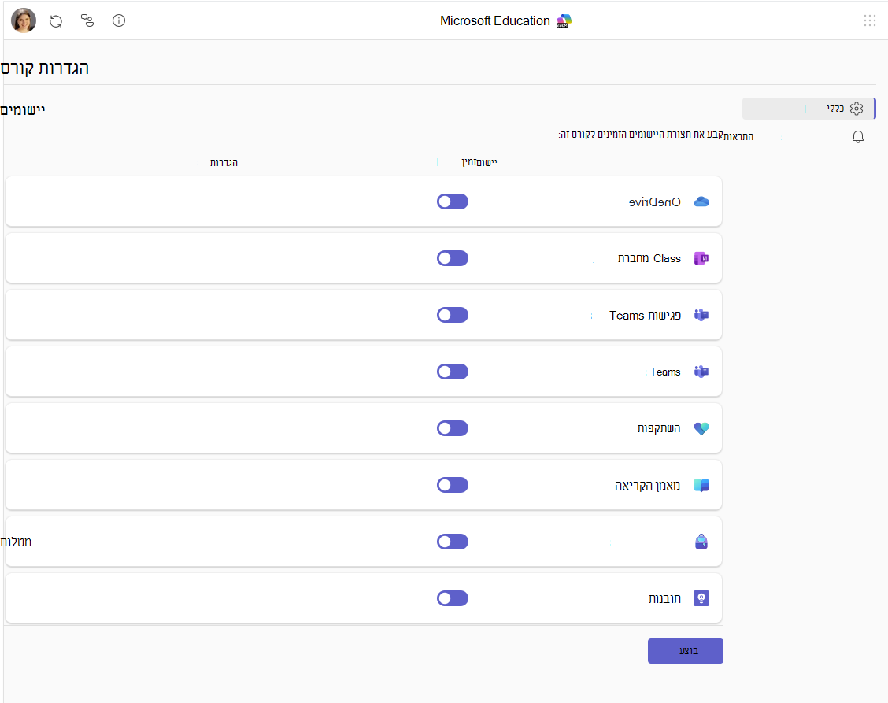The width and height of the screenshot is (888, 703).
Task: Click the הגדרות קורס heading
Action: 45,68
